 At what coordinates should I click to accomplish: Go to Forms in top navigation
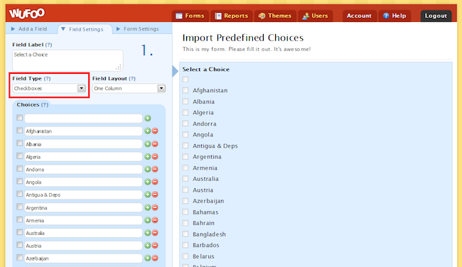coord(190,16)
